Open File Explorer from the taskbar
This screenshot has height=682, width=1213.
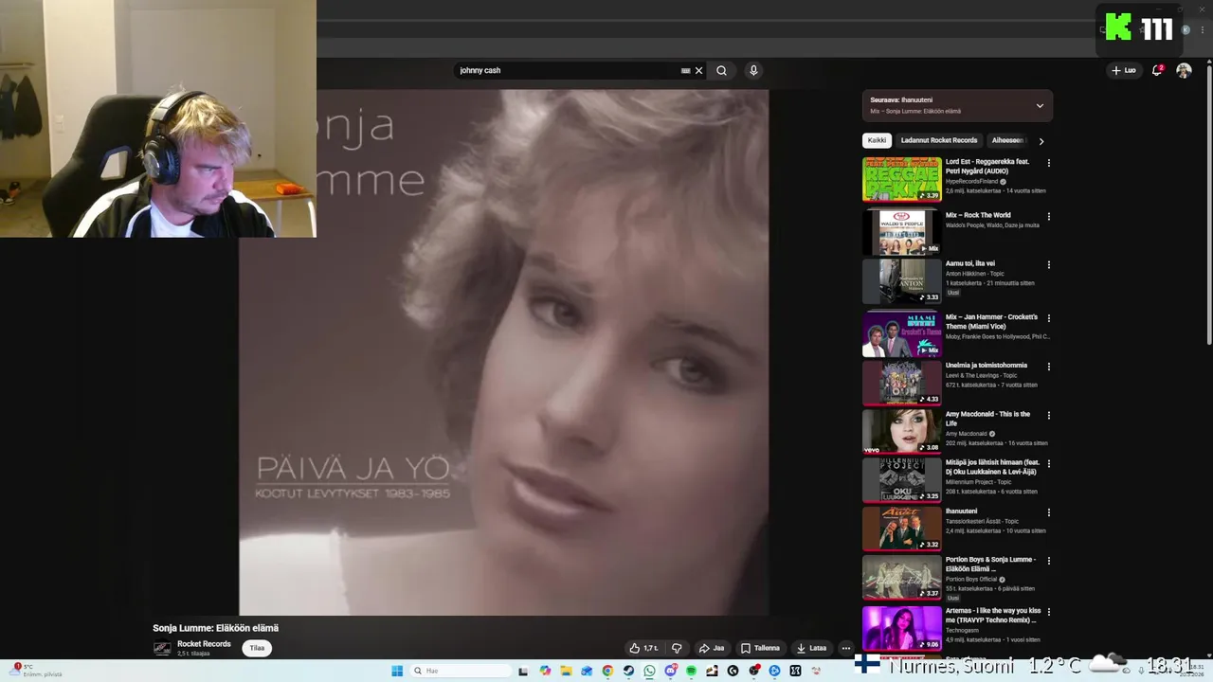tap(566, 671)
